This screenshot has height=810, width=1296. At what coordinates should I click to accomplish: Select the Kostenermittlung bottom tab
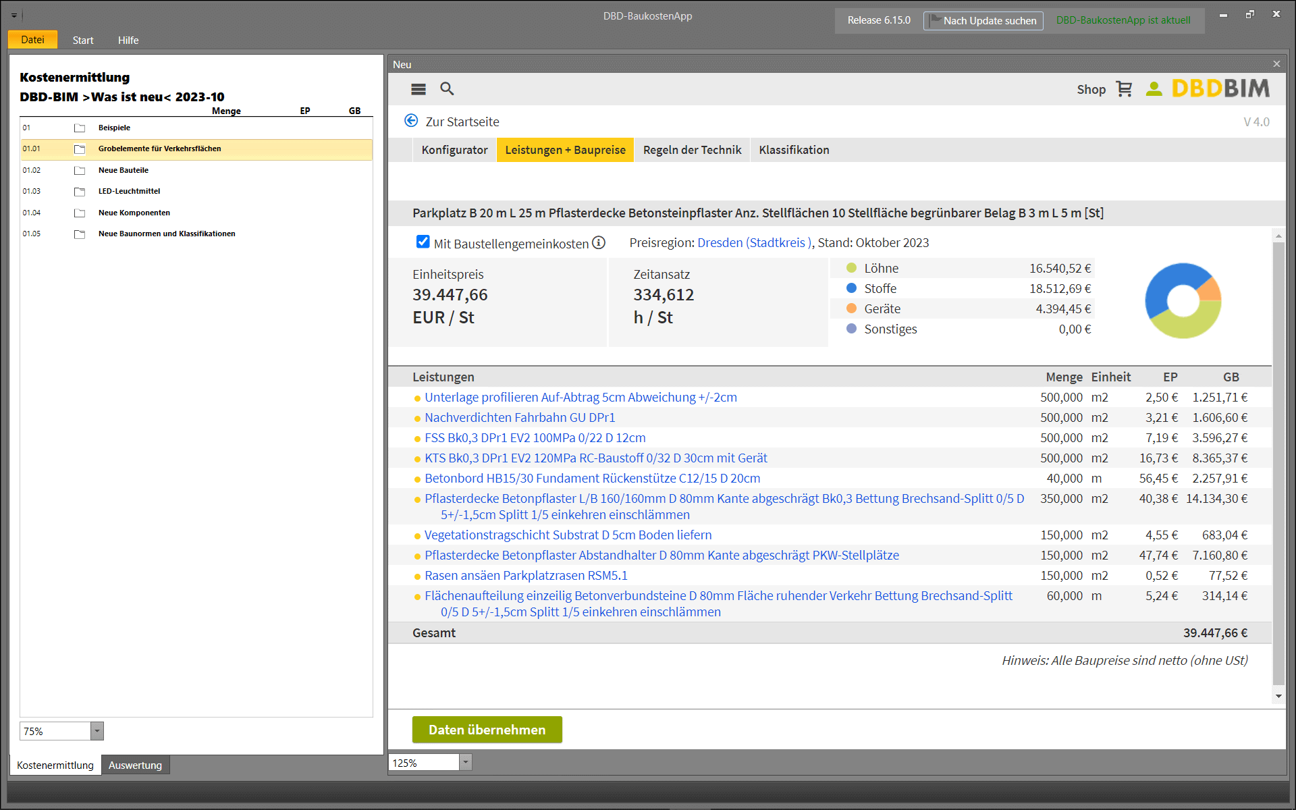[55, 765]
